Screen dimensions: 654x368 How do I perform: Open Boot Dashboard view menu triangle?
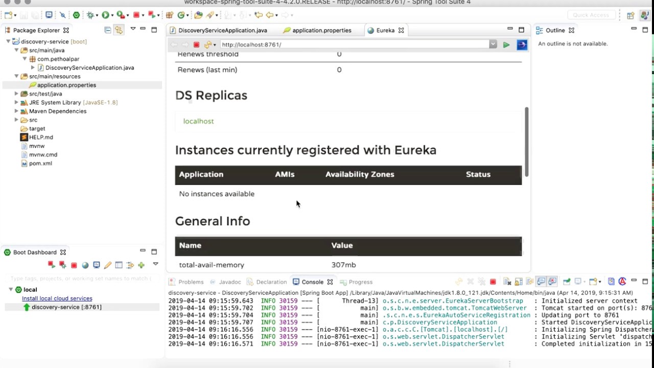(155, 264)
